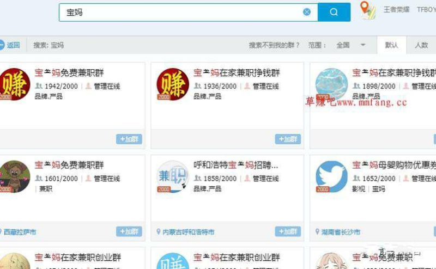Click the members icon beside 1858/2000

pyautogui.click(x=197, y=178)
